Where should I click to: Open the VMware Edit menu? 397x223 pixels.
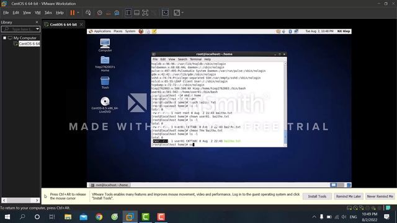(x=16, y=12)
